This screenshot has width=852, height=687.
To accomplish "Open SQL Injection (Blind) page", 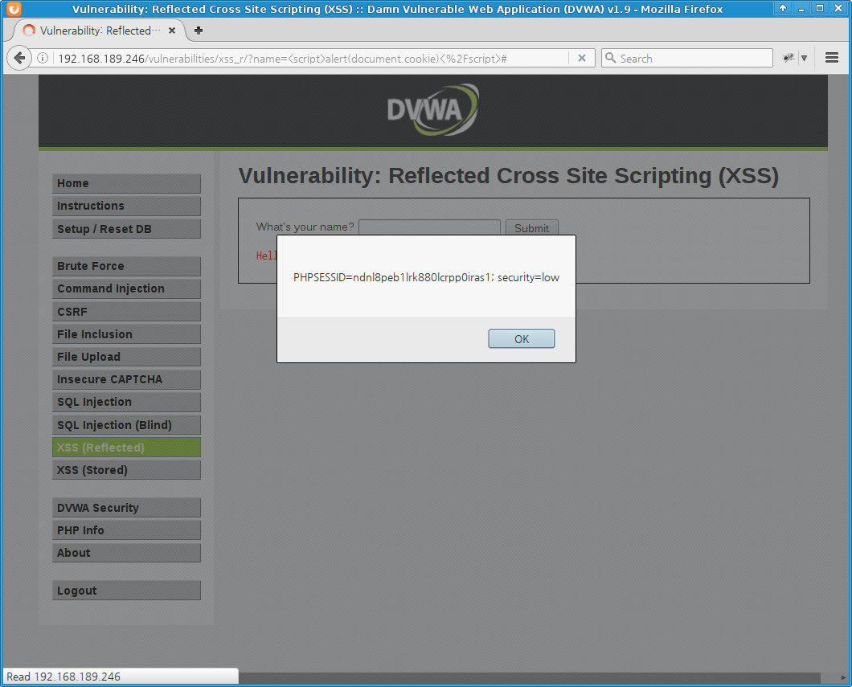I will click(127, 425).
